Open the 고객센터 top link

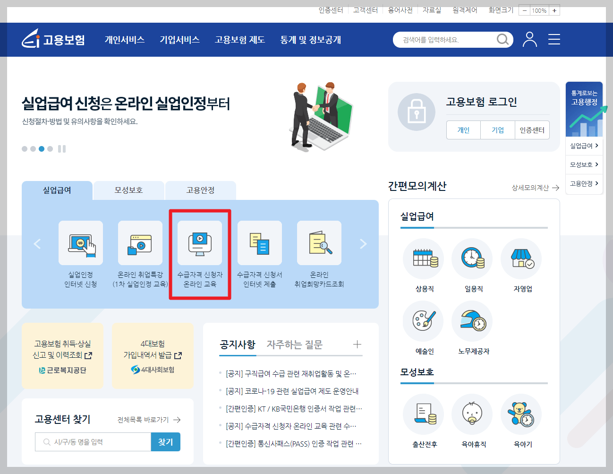tap(366, 10)
